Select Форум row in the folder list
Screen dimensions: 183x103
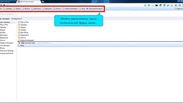[x=100, y=27]
